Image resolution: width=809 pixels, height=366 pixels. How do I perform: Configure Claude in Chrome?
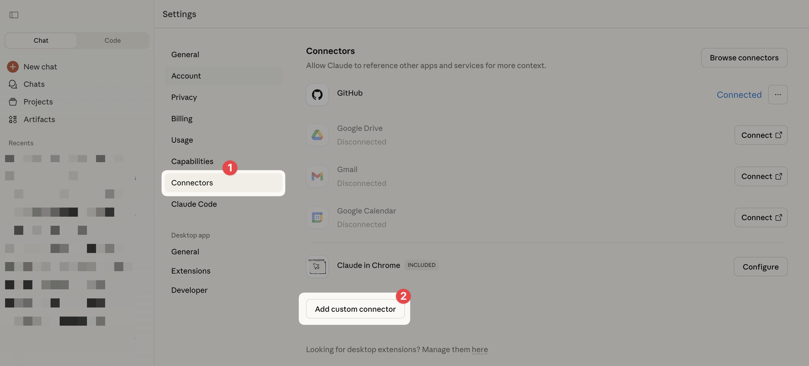point(760,267)
